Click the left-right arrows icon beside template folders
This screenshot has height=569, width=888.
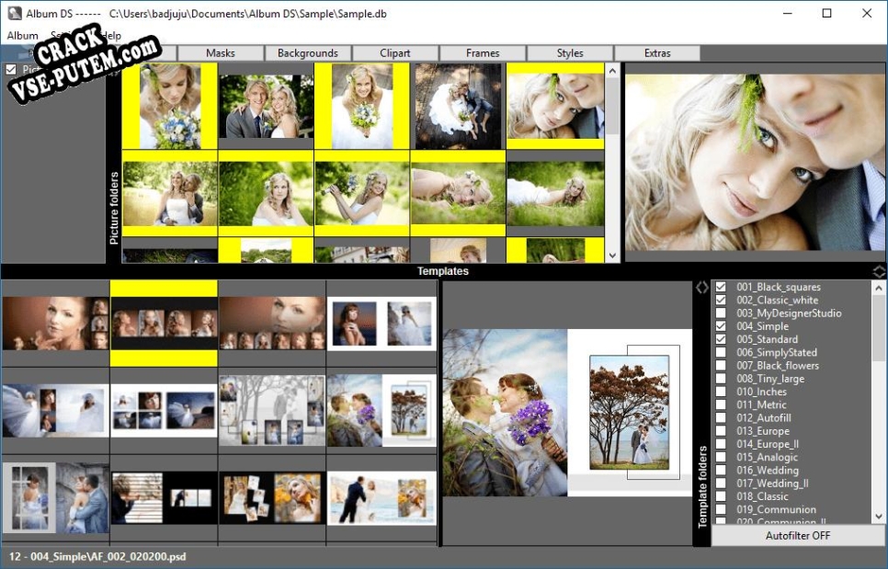click(702, 288)
